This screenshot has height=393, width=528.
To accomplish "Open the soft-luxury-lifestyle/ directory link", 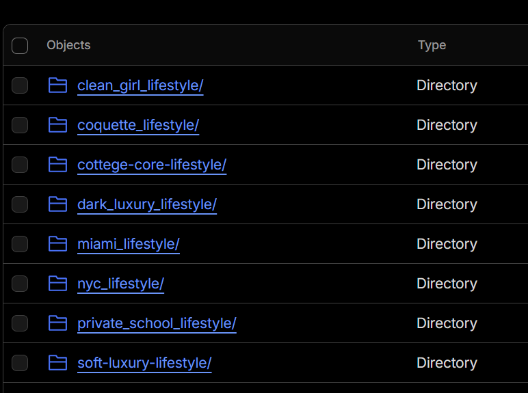I will coord(144,364).
